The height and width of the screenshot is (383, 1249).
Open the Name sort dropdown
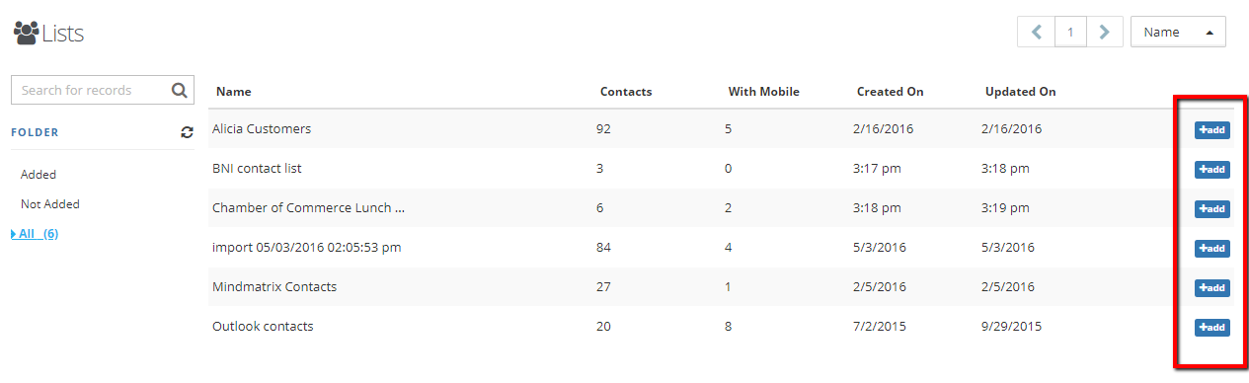(x=1178, y=32)
